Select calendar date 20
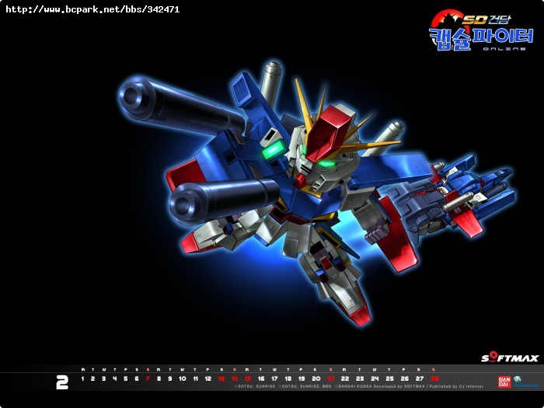Image resolution: width=544 pixels, height=408 pixels. tap(316, 378)
